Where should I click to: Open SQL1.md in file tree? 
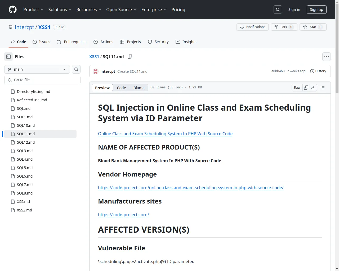click(40, 117)
